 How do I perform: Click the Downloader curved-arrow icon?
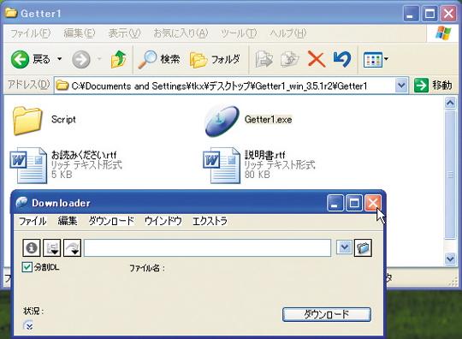point(72,247)
